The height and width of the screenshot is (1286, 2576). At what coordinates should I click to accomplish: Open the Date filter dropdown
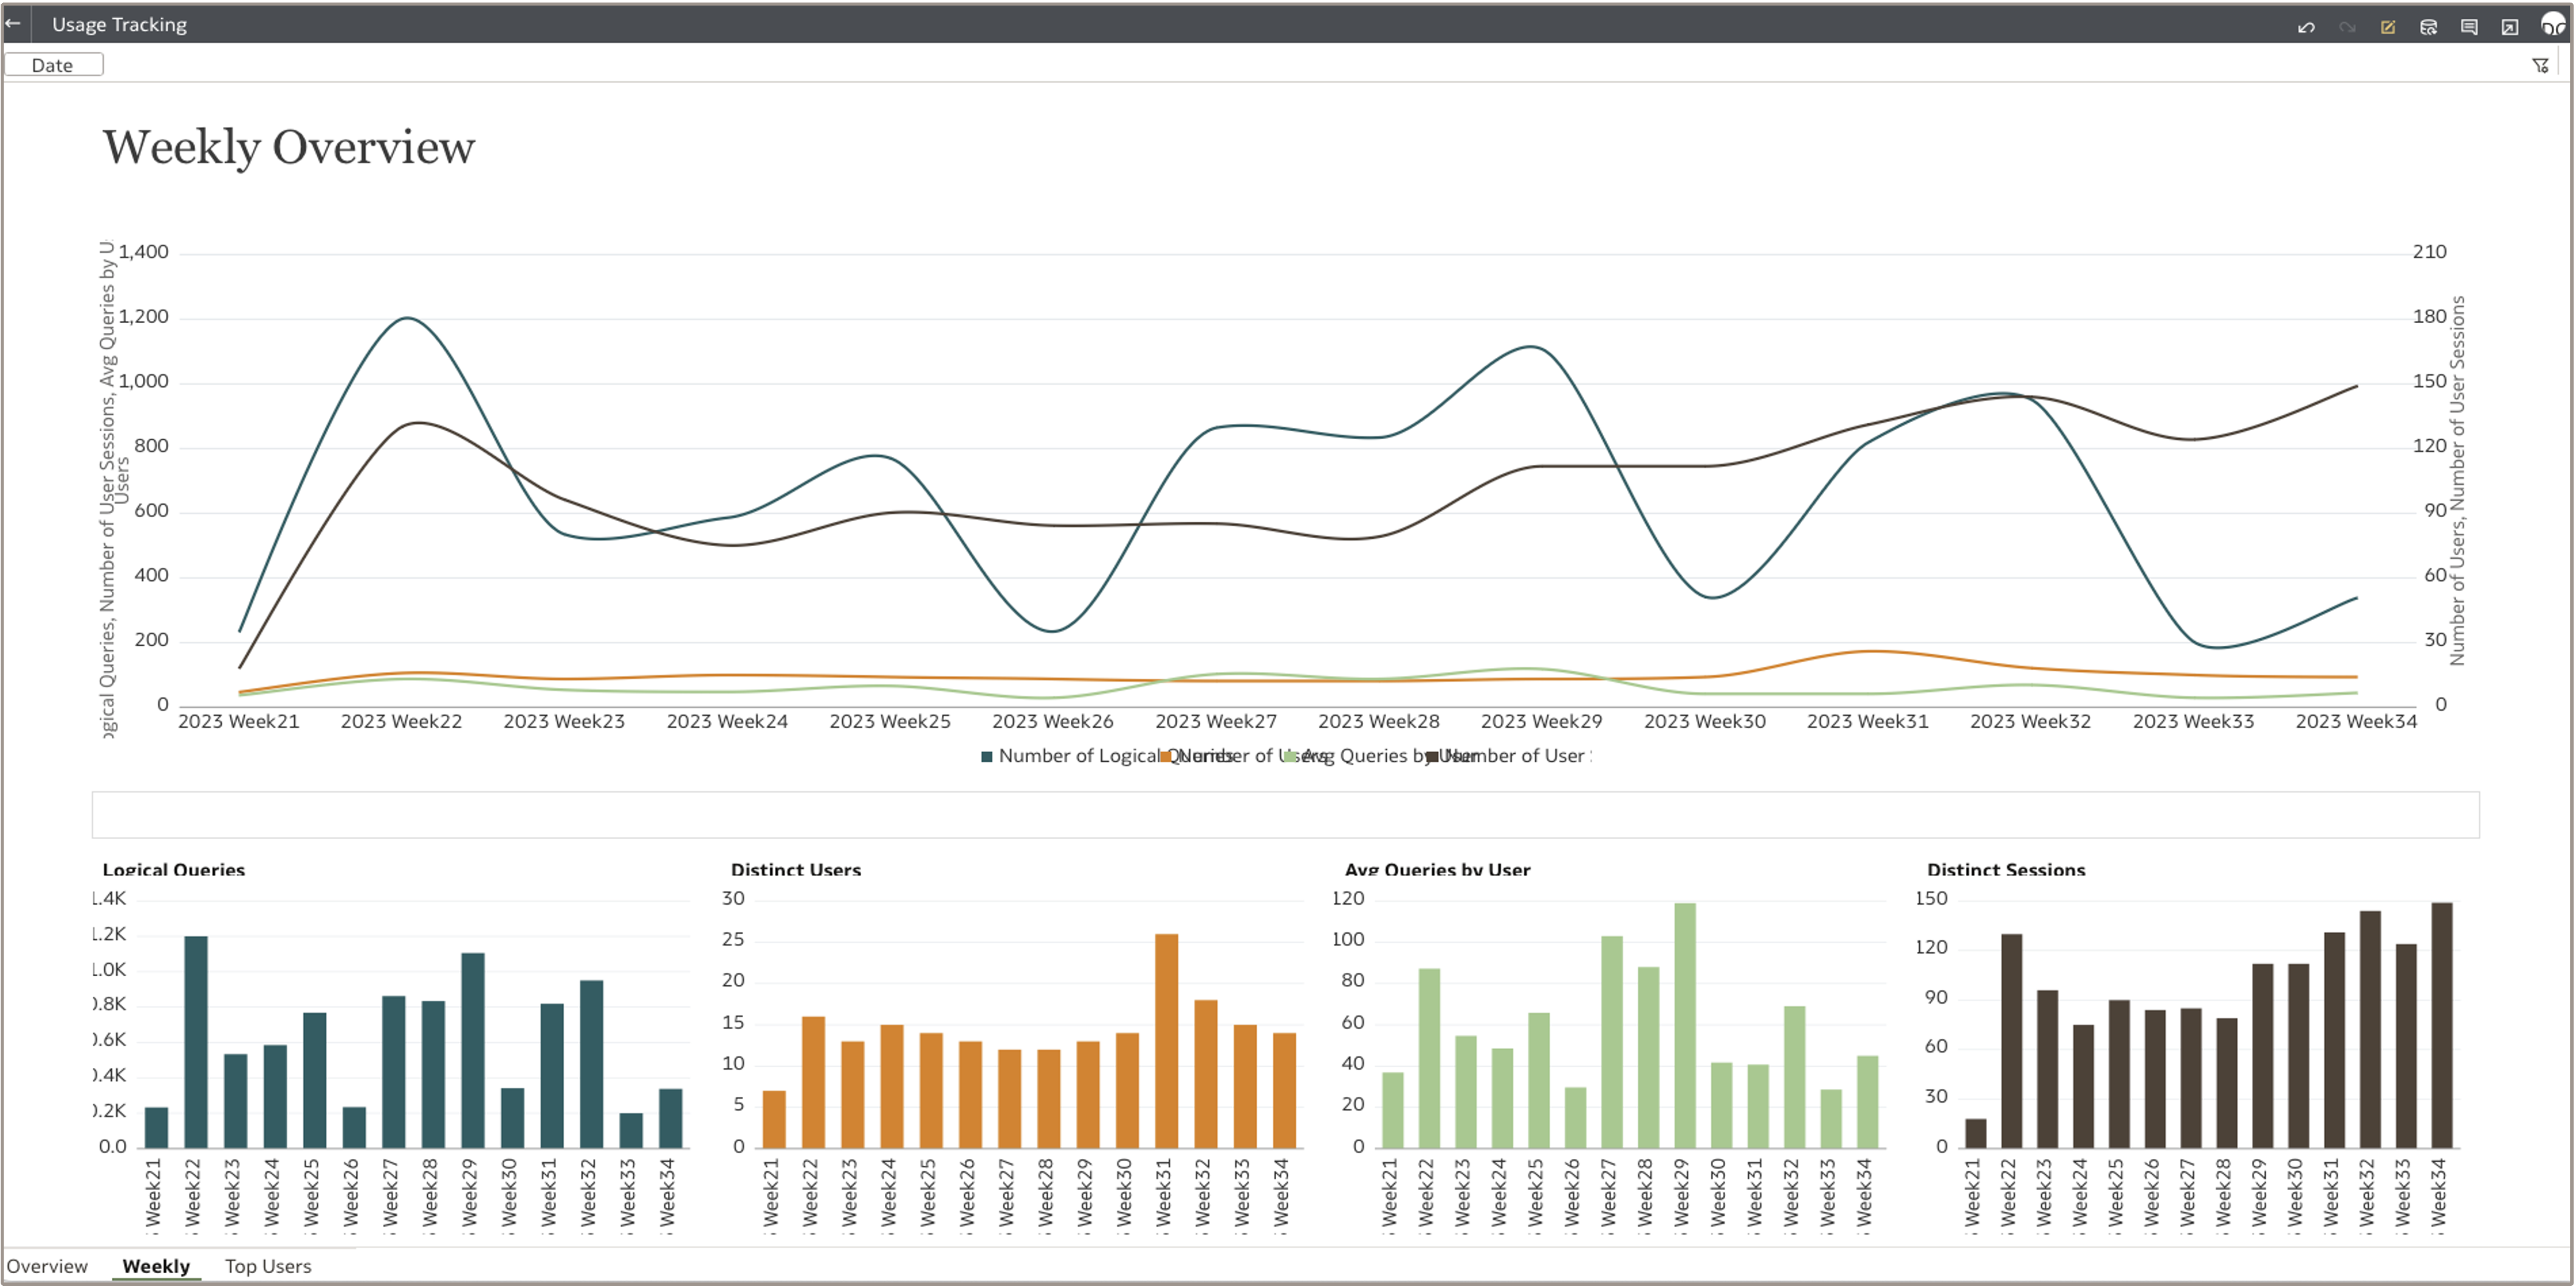[53, 64]
